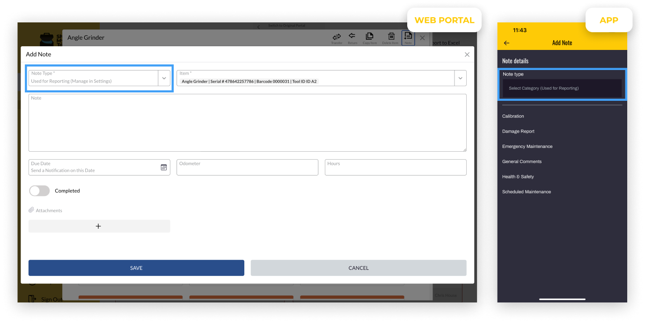Click the Delete Item trash icon
The width and height of the screenshot is (645, 323).
390,37
